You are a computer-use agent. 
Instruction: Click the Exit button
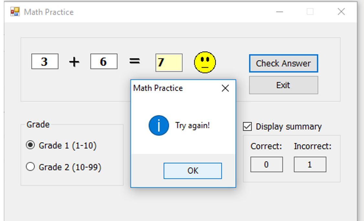[x=284, y=85]
